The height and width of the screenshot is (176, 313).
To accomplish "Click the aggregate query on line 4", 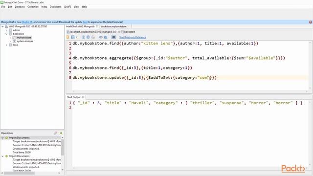I will coord(179,58).
